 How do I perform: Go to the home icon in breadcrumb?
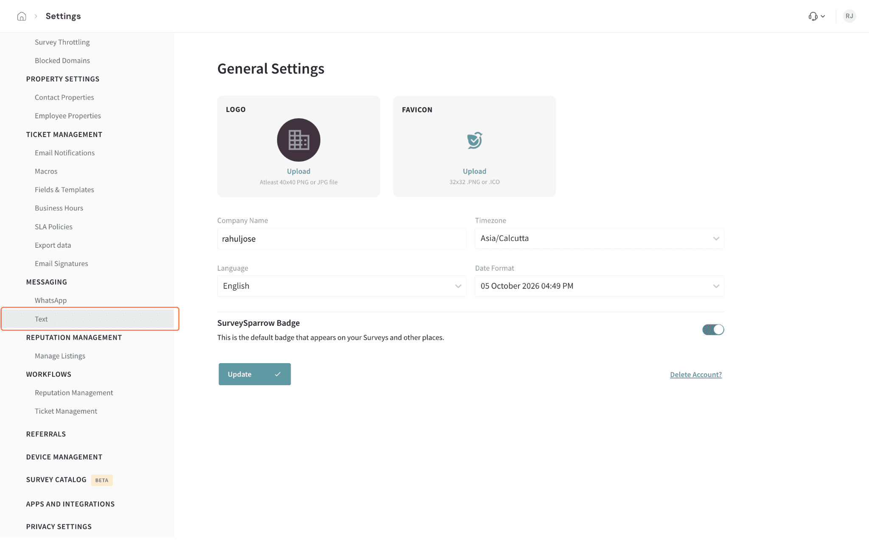(22, 16)
